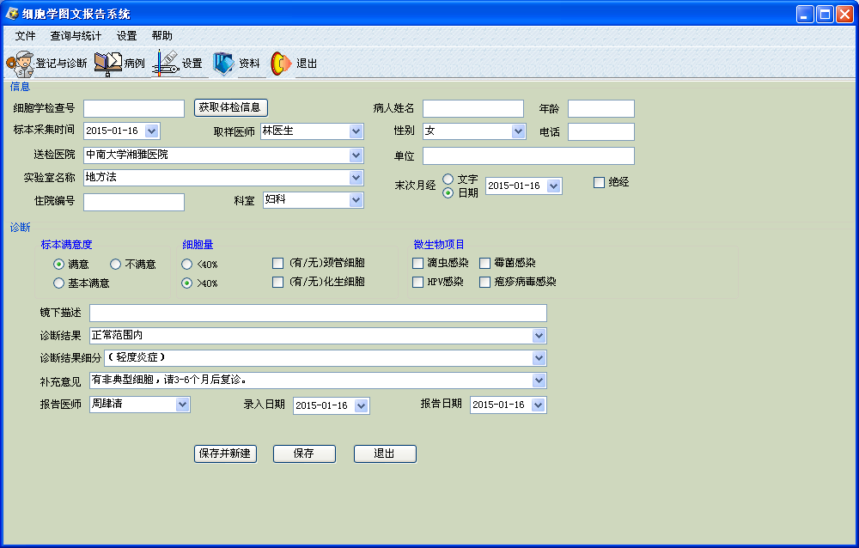Toggle the (有/无)化生细胞 checkbox
This screenshot has height=548, width=859.
coord(277,282)
